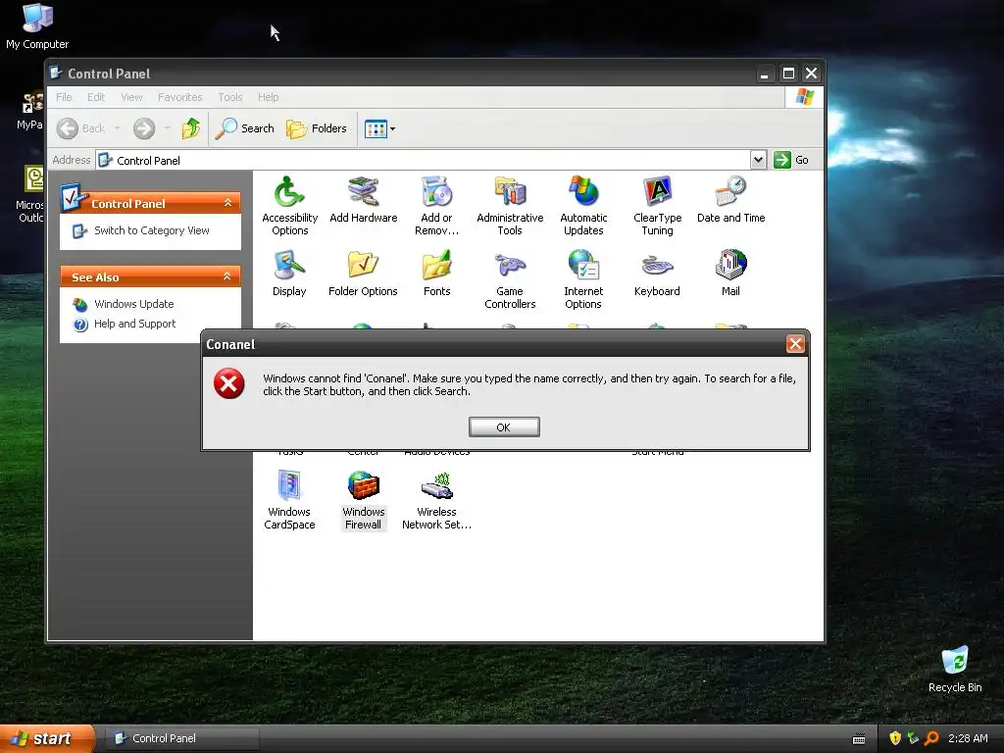Click the Back history dropdown arrow
The width and height of the screenshot is (1004, 753).
pos(118,128)
